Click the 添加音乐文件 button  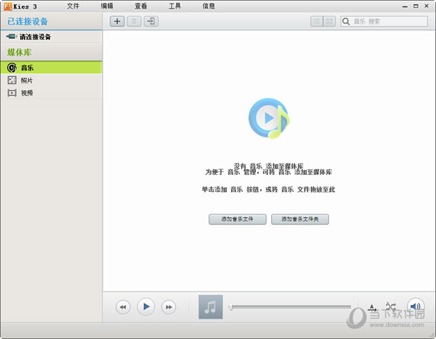click(x=238, y=219)
